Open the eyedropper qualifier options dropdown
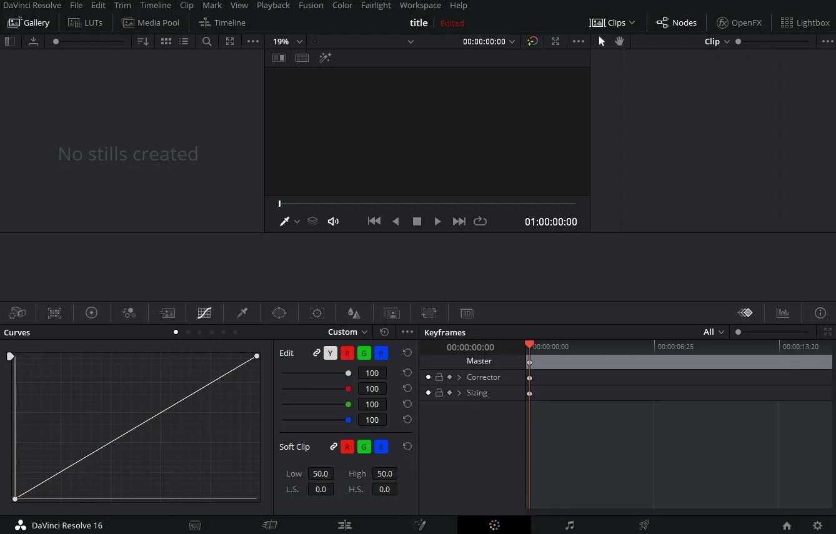Viewport: 836px width, 534px height. [x=297, y=222]
